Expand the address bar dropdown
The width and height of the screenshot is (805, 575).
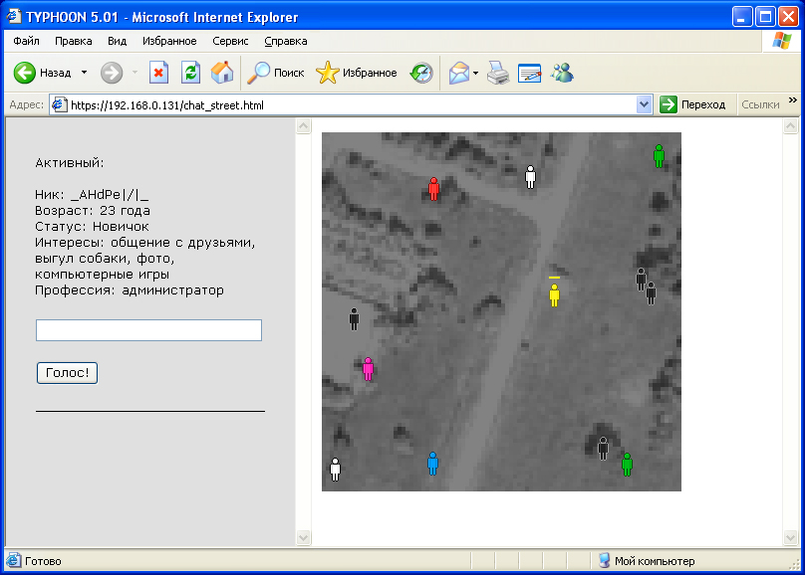(x=644, y=105)
